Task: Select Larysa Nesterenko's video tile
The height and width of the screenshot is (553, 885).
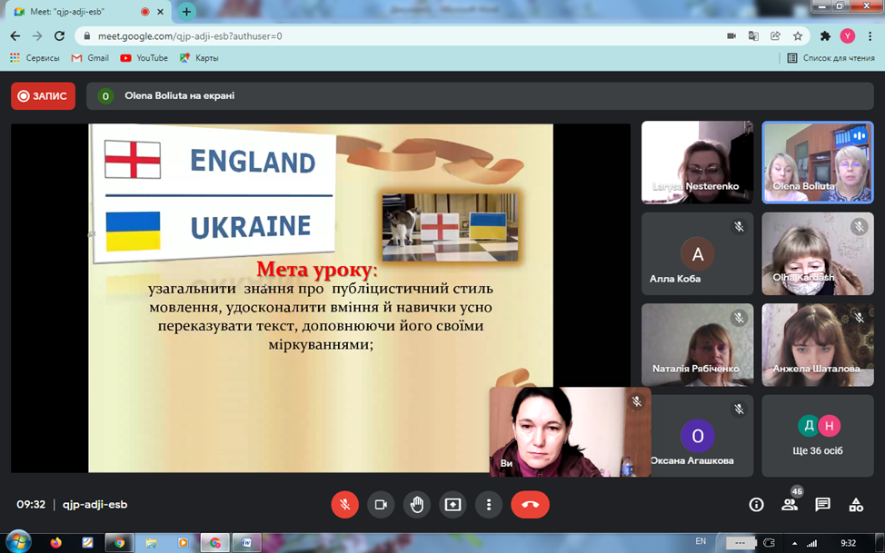Action: pyautogui.click(x=697, y=162)
